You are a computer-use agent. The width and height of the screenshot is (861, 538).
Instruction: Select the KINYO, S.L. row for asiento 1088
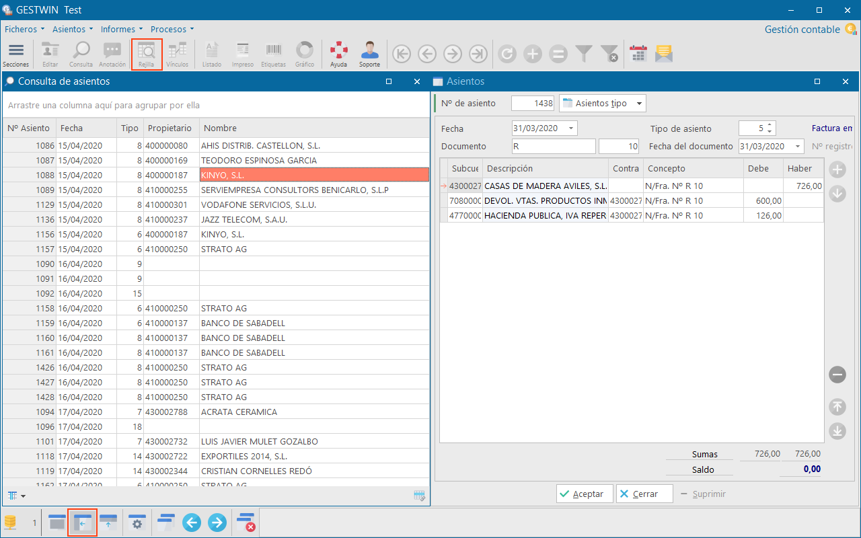[x=216, y=175]
